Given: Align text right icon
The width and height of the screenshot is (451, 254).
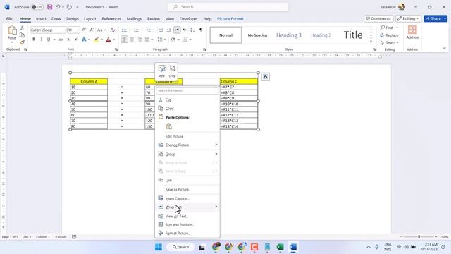Looking at the screenshot, I should tap(140, 40).
